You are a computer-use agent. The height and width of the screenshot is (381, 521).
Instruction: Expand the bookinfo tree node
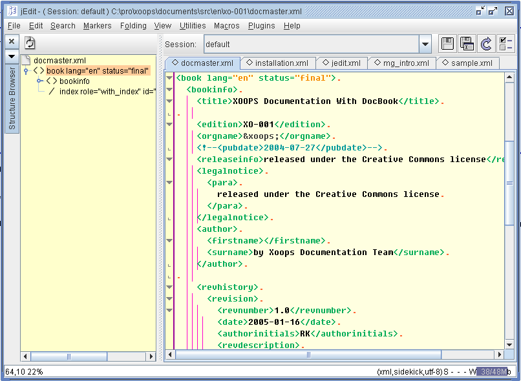39,81
